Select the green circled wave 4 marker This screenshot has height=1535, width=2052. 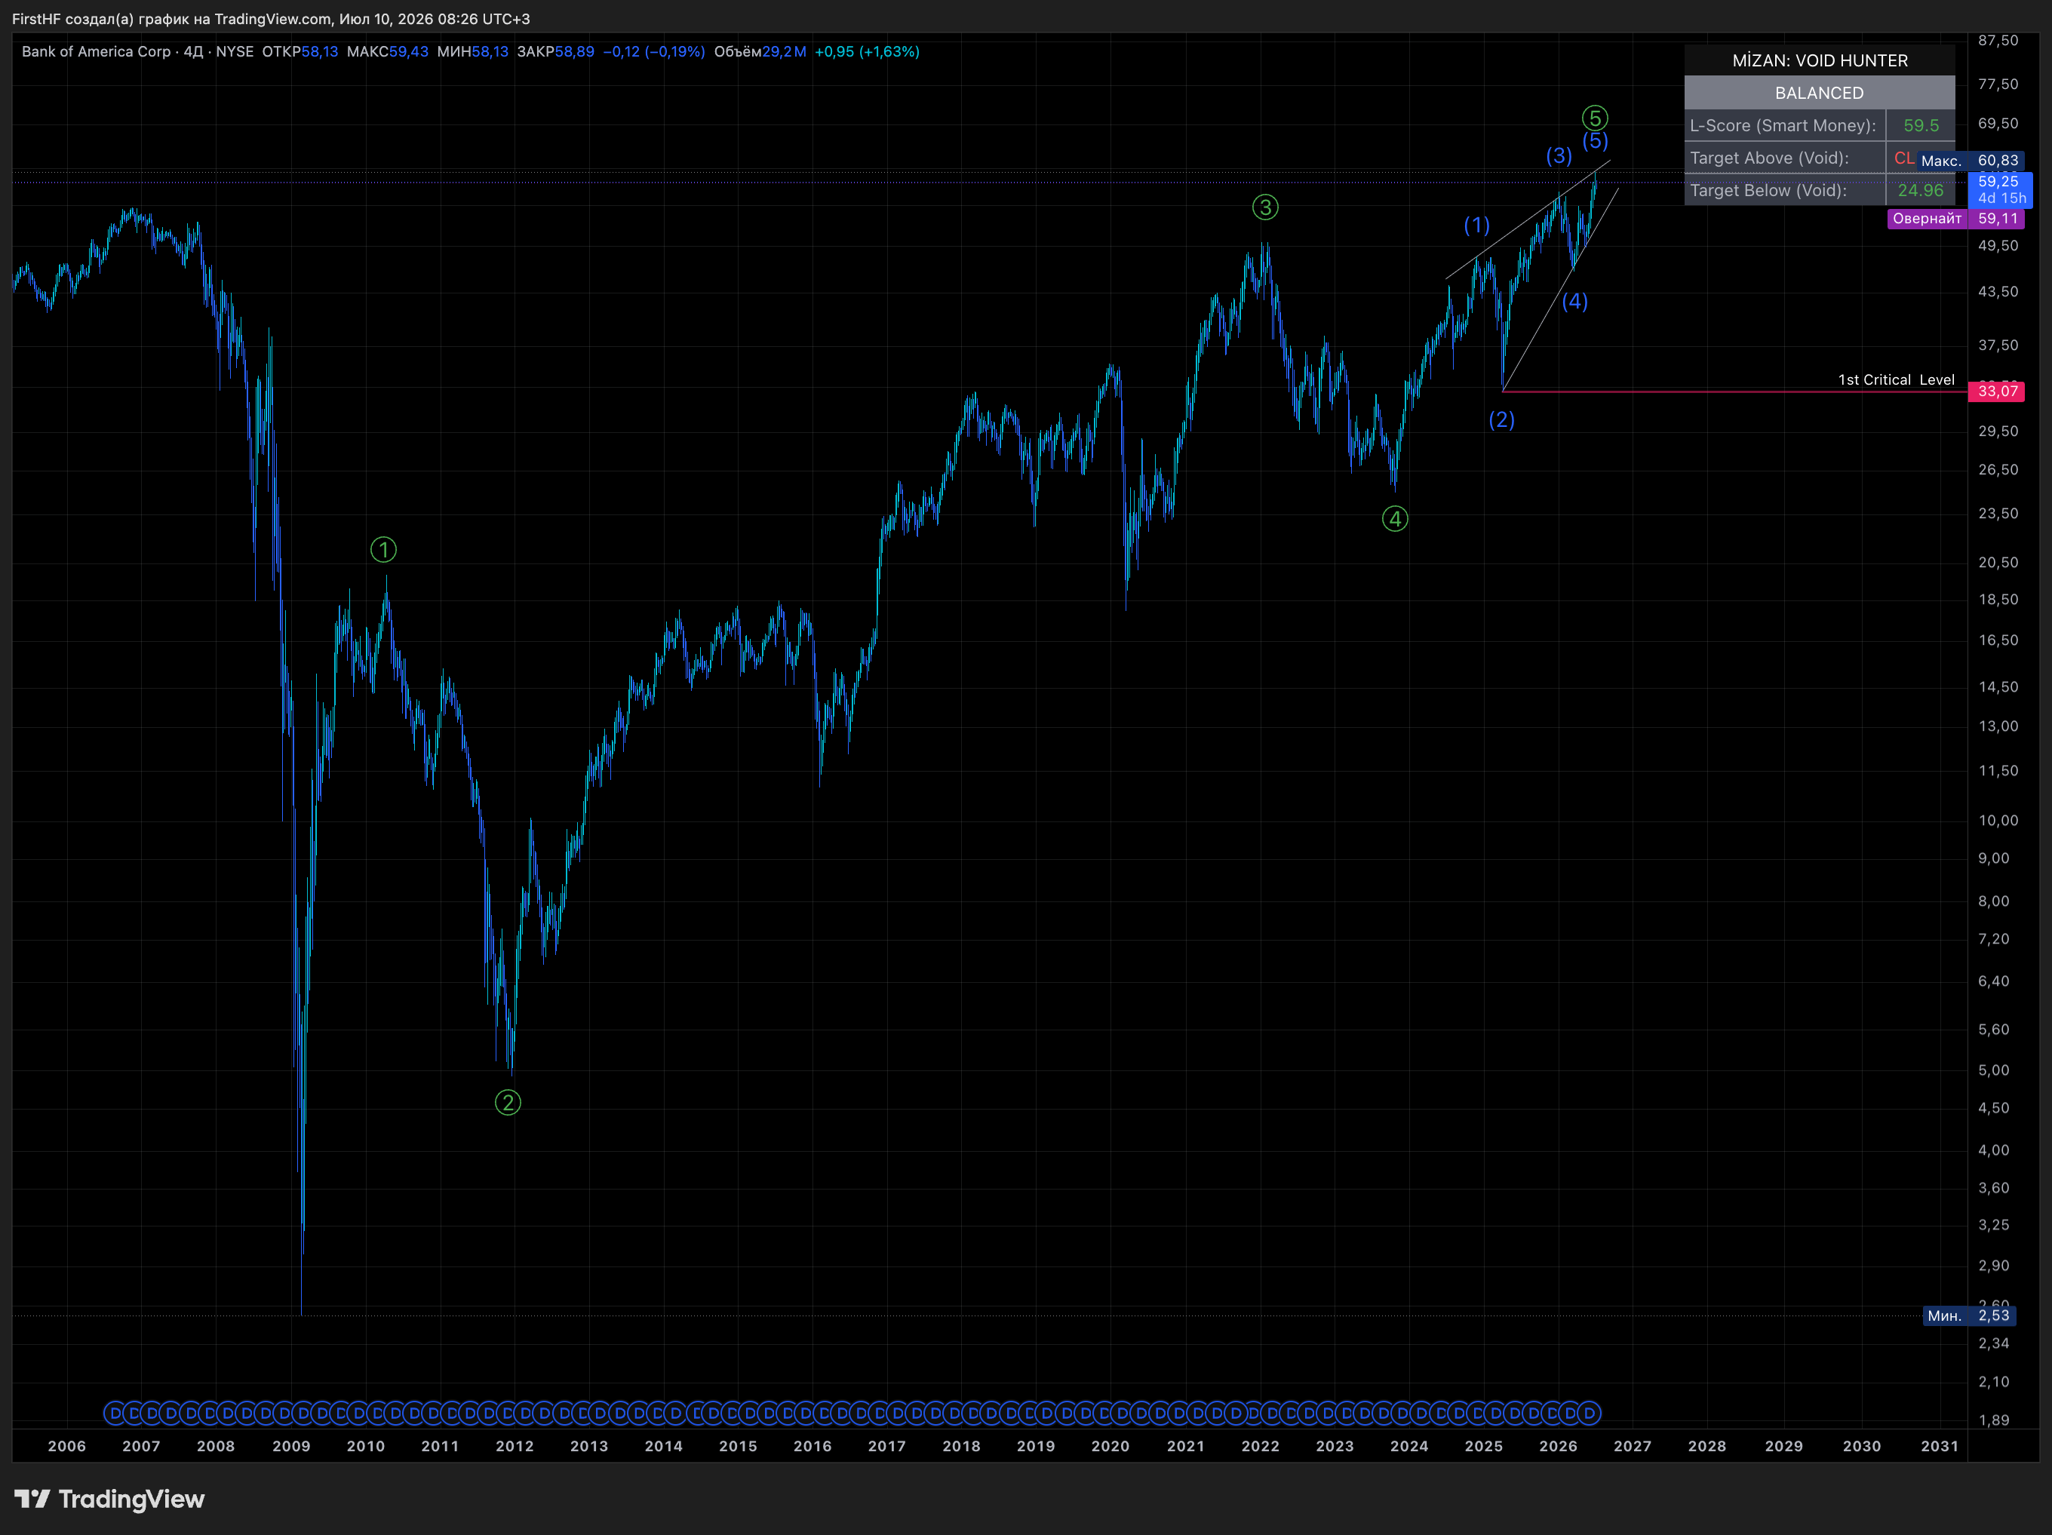(1395, 520)
